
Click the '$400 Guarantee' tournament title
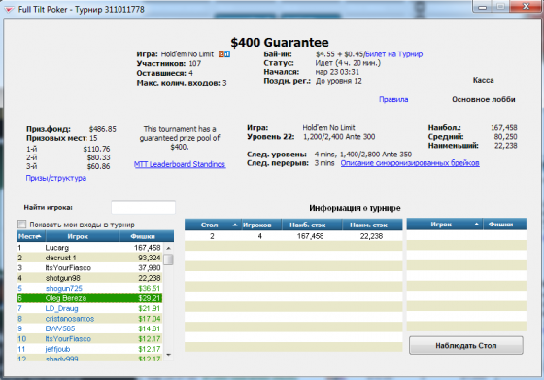[280, 43]
